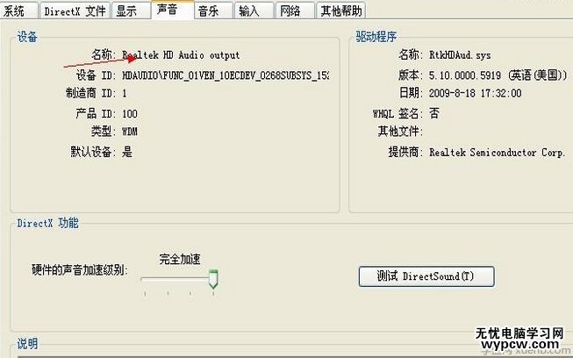Click the WHQL 签名 value 否
Viewport: 573px width, 358px height.
click(433, 113)
